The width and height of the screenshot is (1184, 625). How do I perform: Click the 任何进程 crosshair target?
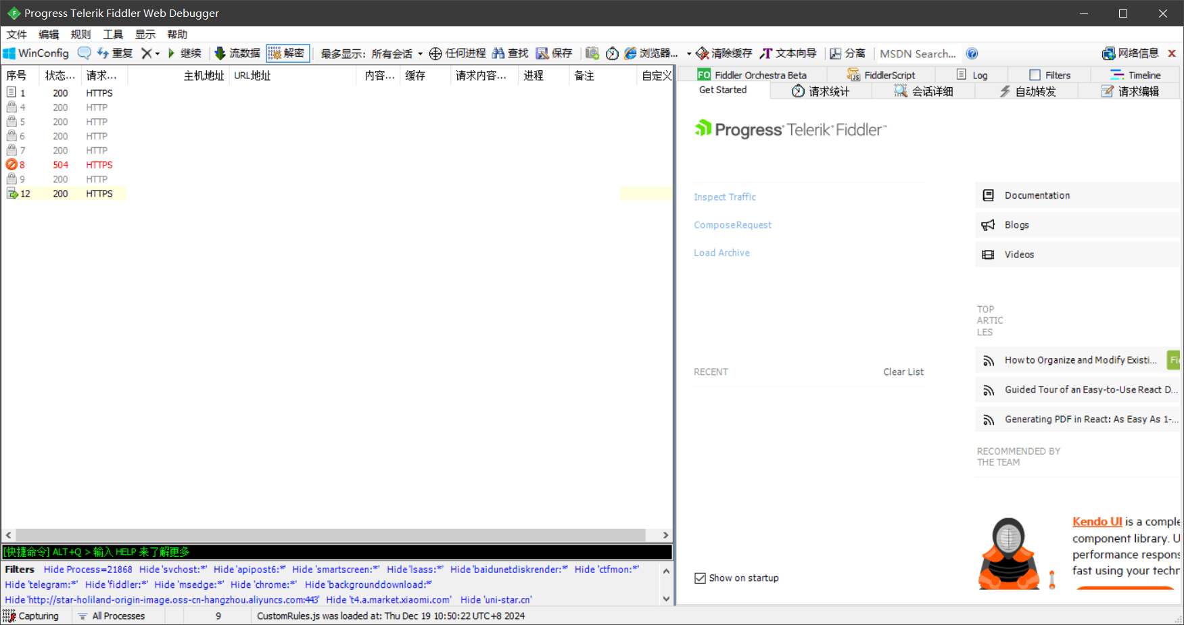[457, 53]
